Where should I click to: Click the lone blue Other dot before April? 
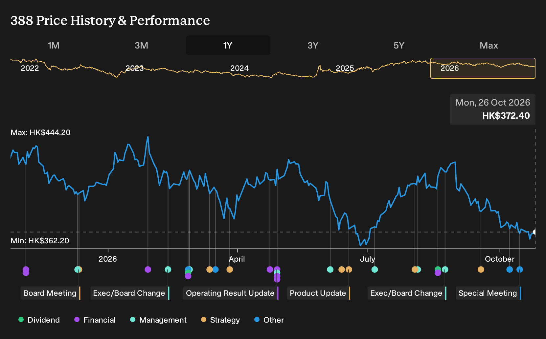(216, 269)
